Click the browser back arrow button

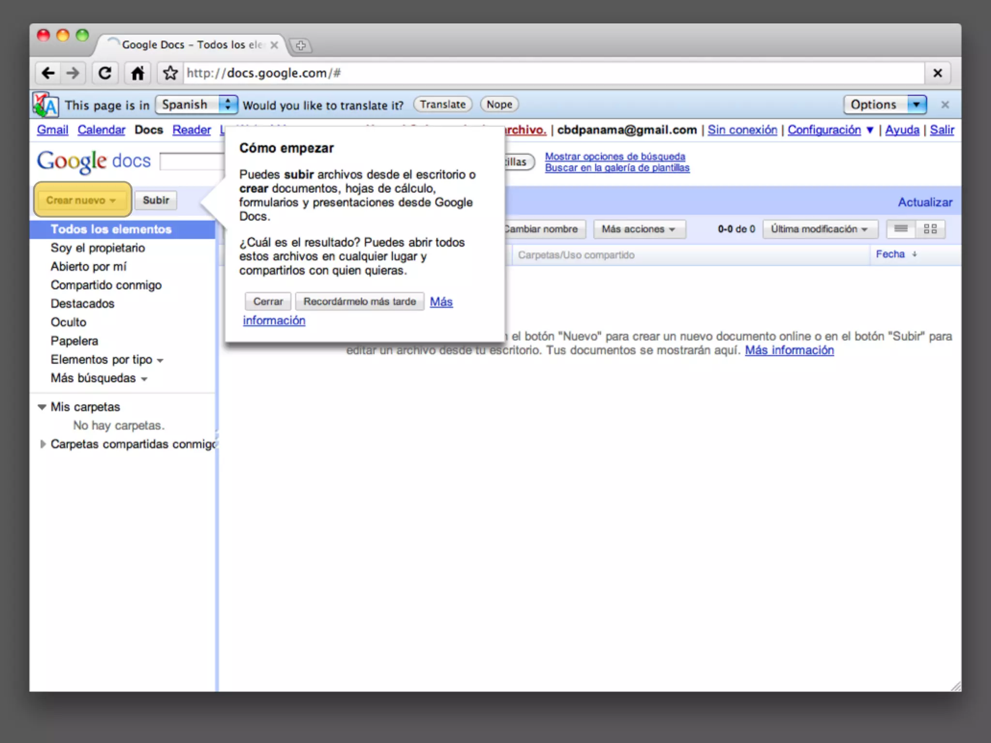[x=48, y=73]
